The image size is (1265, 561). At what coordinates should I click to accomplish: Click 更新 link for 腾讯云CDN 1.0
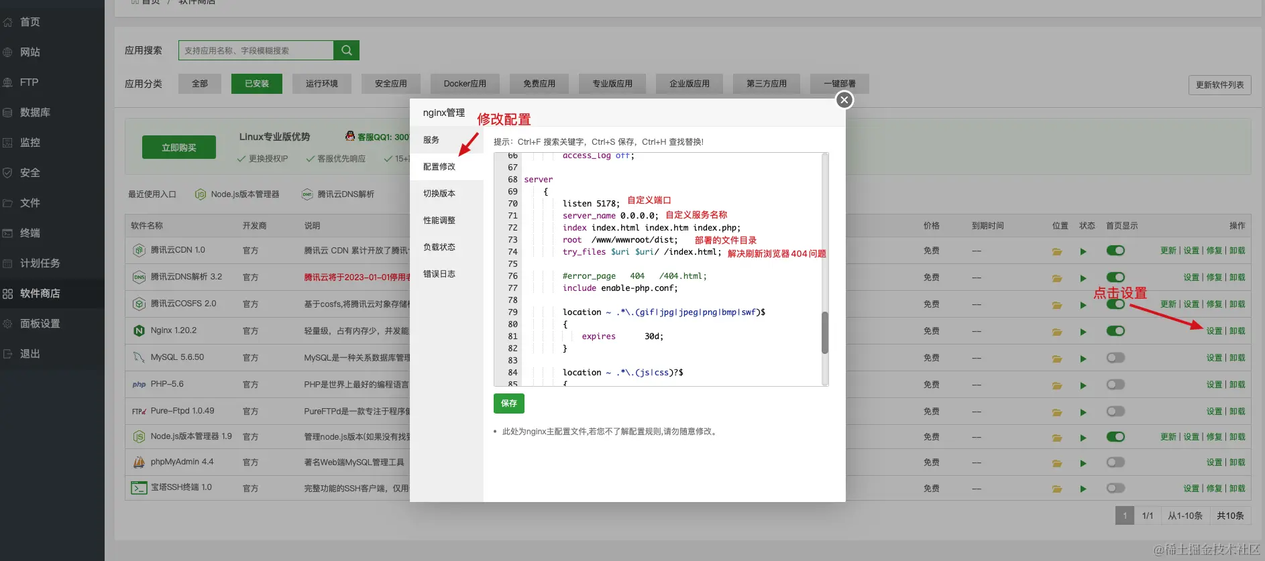(1168, 251)
